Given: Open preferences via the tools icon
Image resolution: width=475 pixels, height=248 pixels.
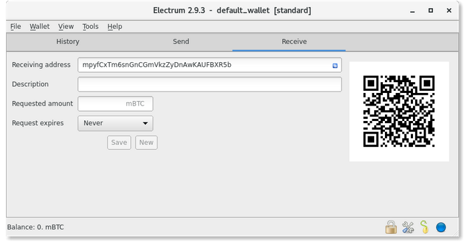Looking at the screenshot, I should (408, 227).
